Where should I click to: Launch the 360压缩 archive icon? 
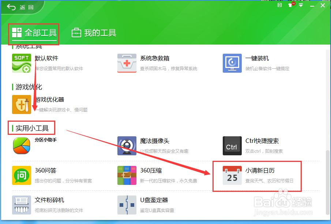pos(127,175)
